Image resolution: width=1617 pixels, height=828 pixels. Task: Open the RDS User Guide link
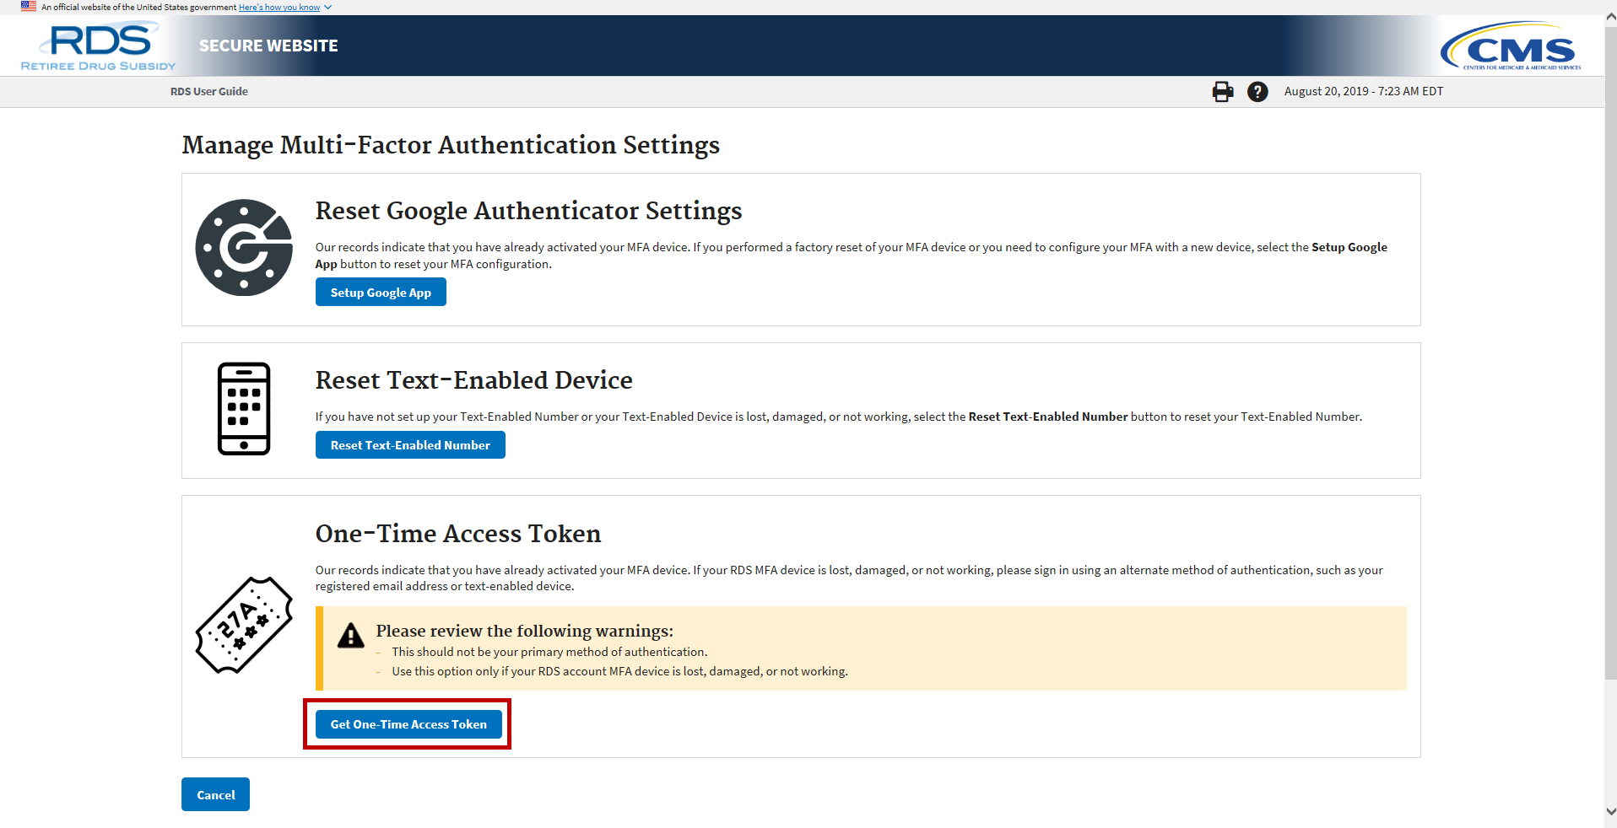click(209, 92)
